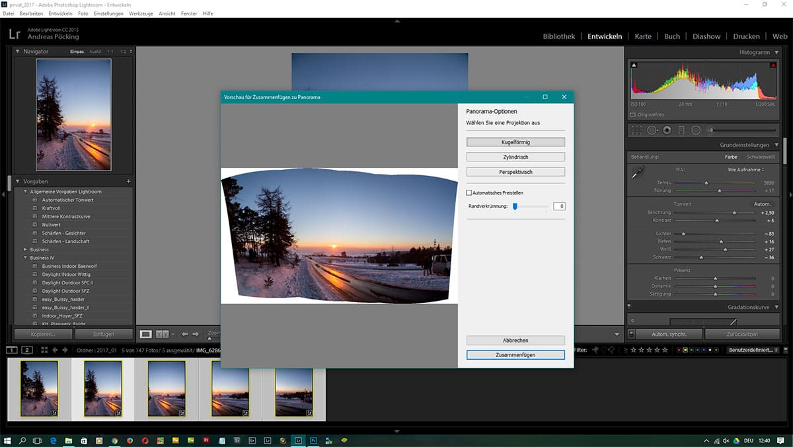This screenshot has width=793, height=447.
Task: Filter by rejected flag icon
Action: coord(612,350)
